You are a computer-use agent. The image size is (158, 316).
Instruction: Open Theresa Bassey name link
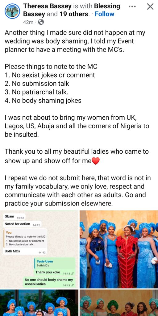[x=47, y=6]
